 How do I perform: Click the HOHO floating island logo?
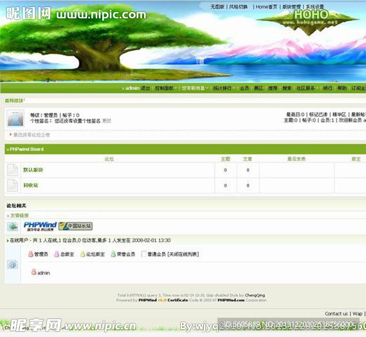308,22
